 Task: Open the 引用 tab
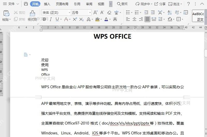(x=77, y=4)
